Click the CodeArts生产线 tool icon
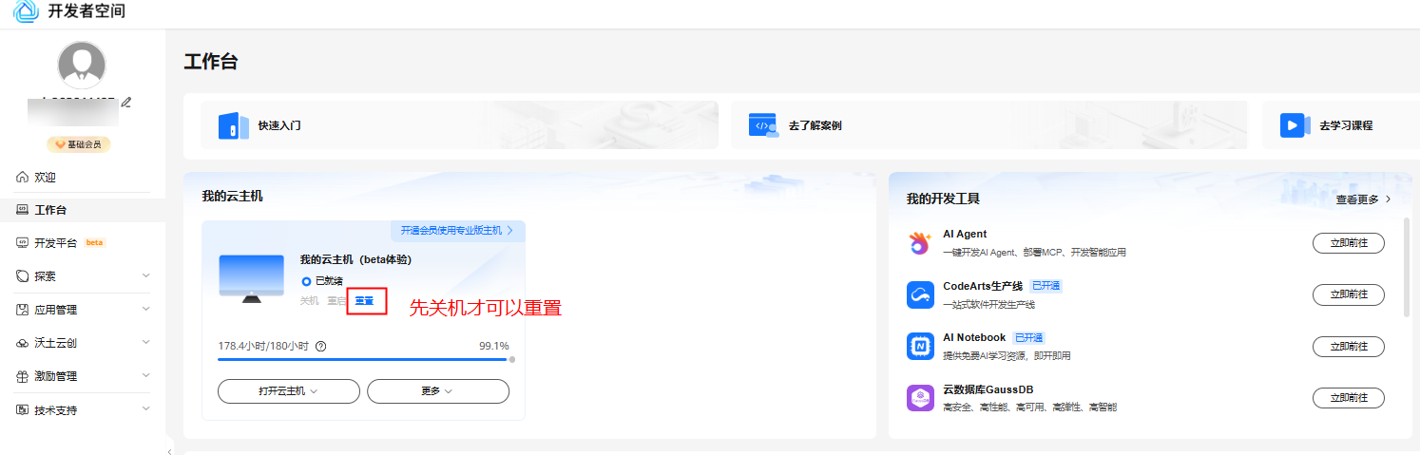Image resolution: width=1420 pixels, height=455 pixels. (920, 295)
